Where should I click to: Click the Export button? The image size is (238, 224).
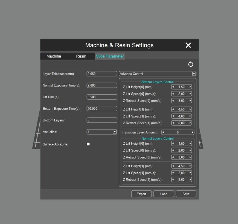point(141,194)
